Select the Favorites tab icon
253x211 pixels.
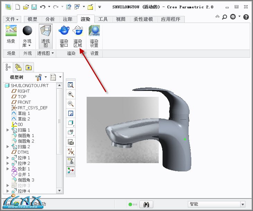click(28, 68)
